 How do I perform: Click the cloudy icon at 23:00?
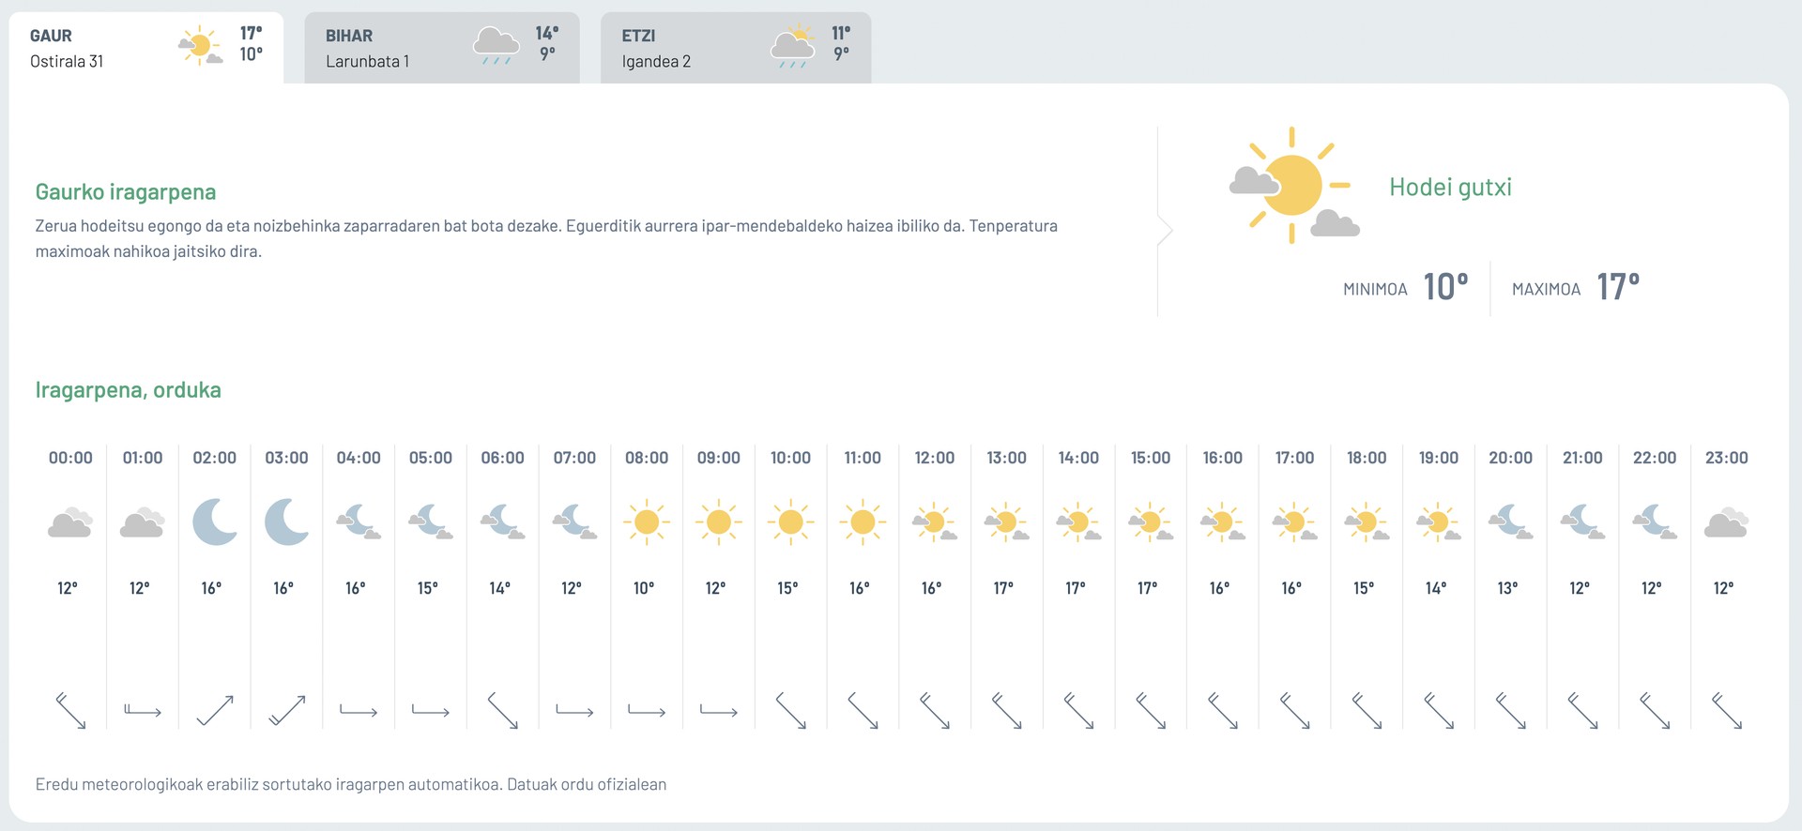pos(1727,522)
